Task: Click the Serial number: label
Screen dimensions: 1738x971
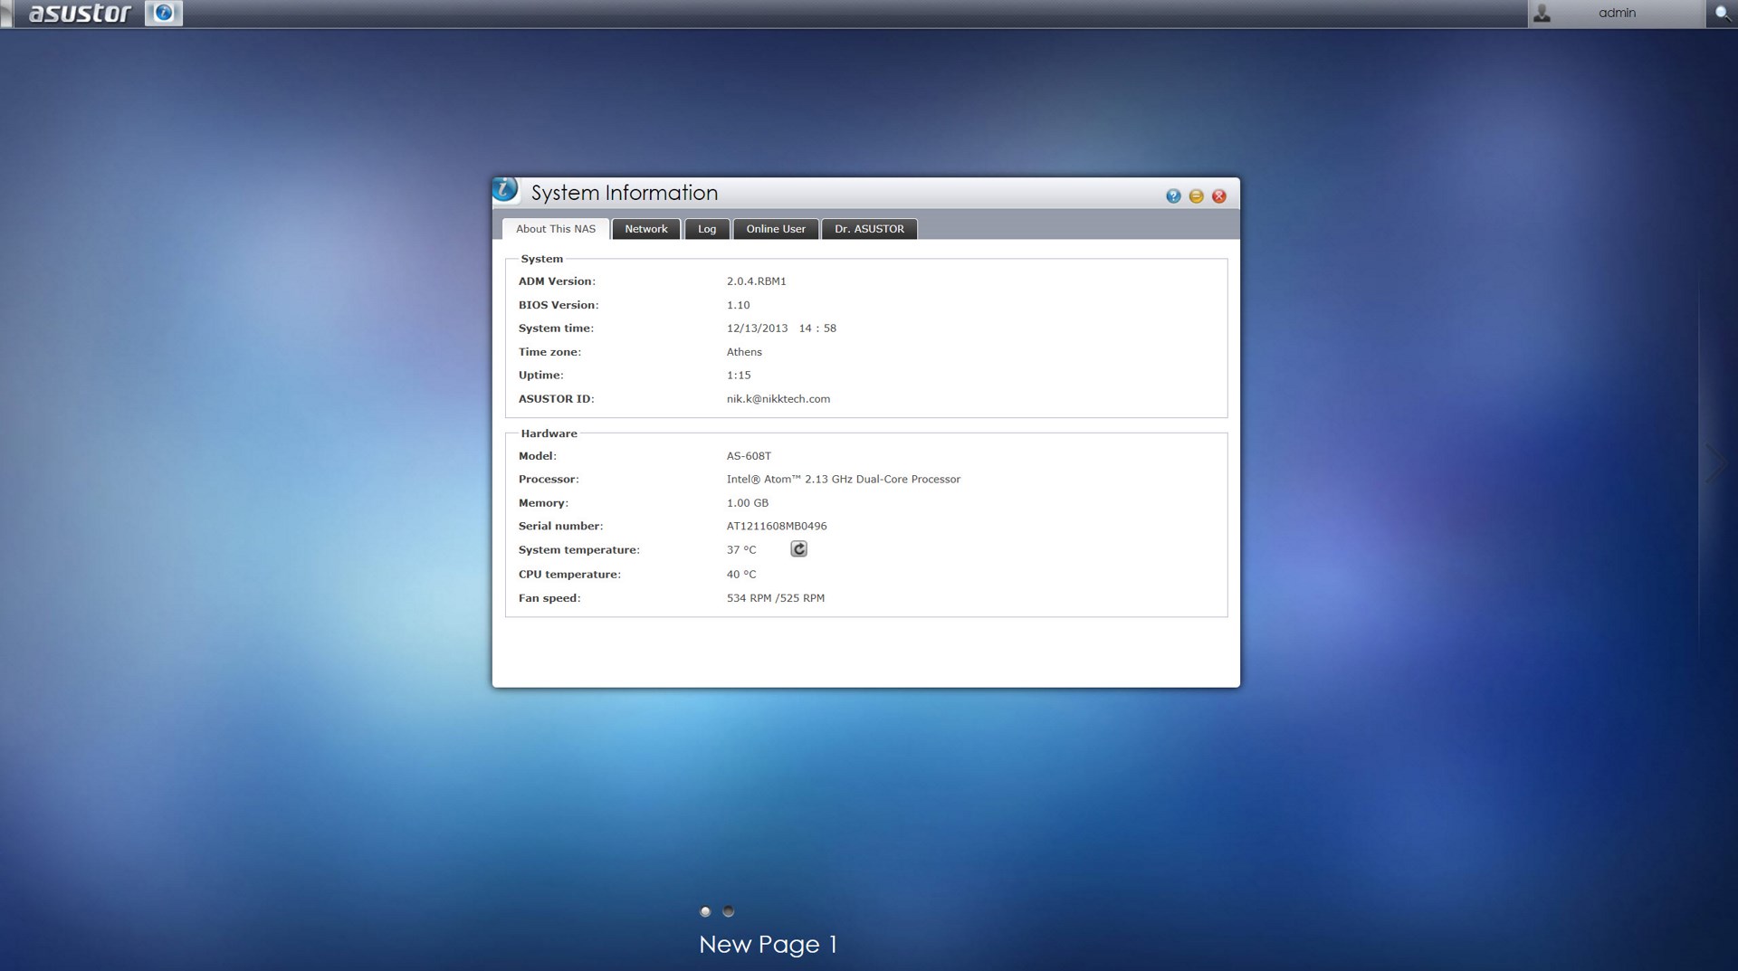Action: [x=560, y=526]
